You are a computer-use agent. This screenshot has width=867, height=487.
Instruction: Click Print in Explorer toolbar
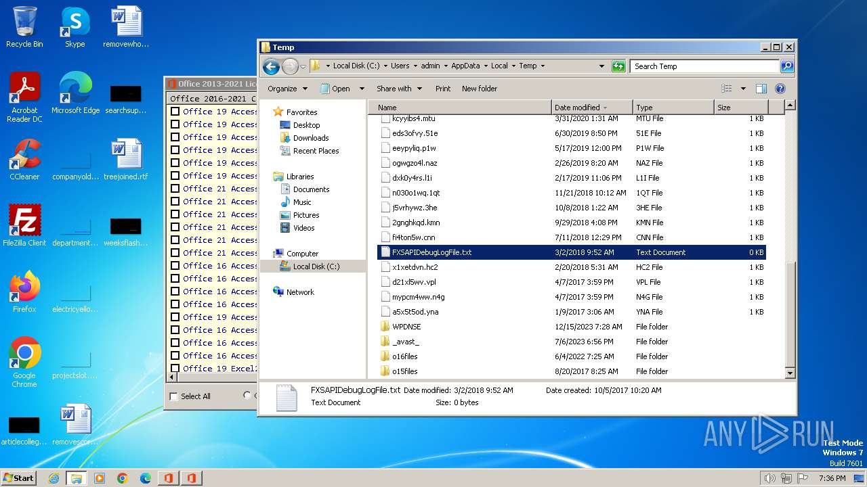pos(443,89)
